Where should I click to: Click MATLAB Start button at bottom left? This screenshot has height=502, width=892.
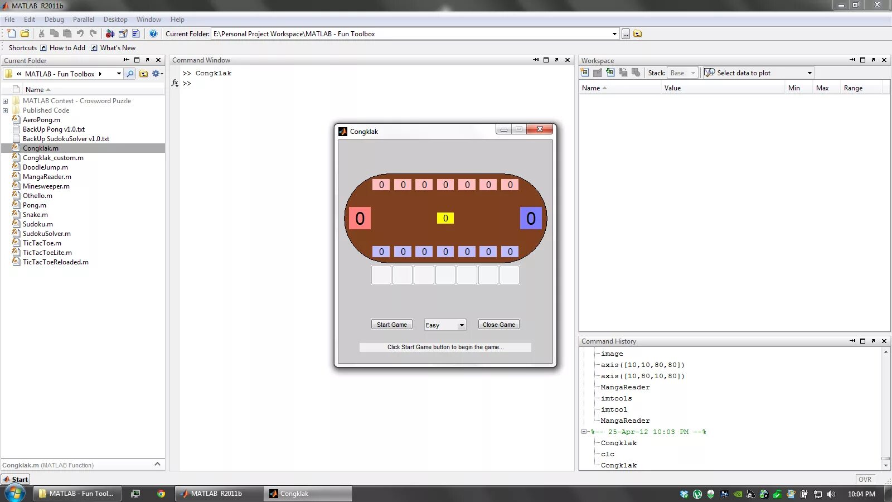[x=16, y=479]
